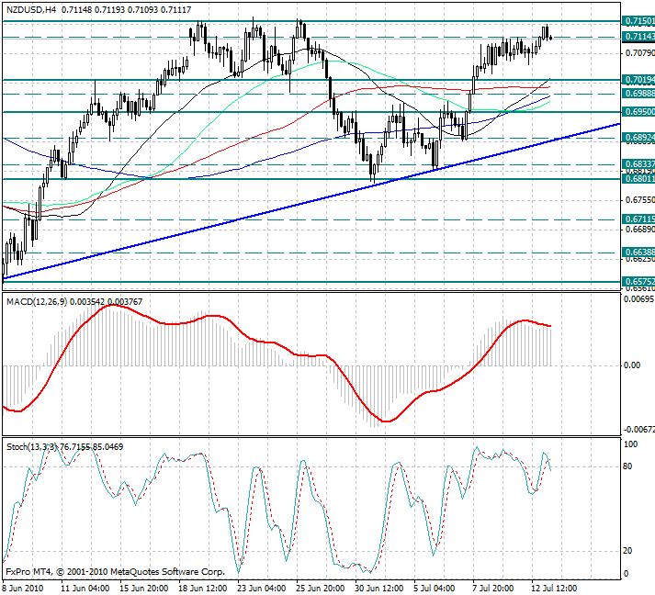Click the 0.7019 price level label
This screenshot has width=655, height=595.
click(x=638, y=80)
